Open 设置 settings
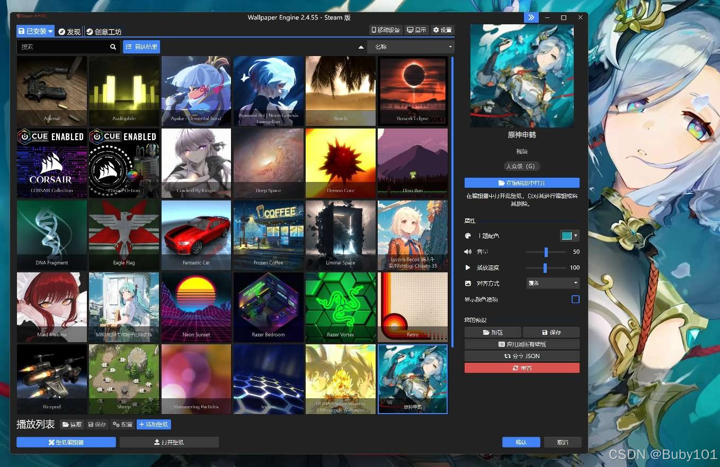 point(442,30)
